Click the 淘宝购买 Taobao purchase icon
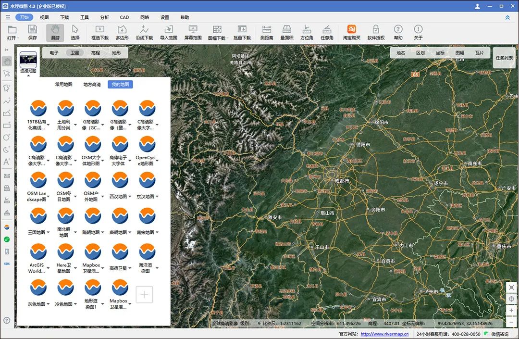Screen dimensions: 519x339 click(351, 32)
